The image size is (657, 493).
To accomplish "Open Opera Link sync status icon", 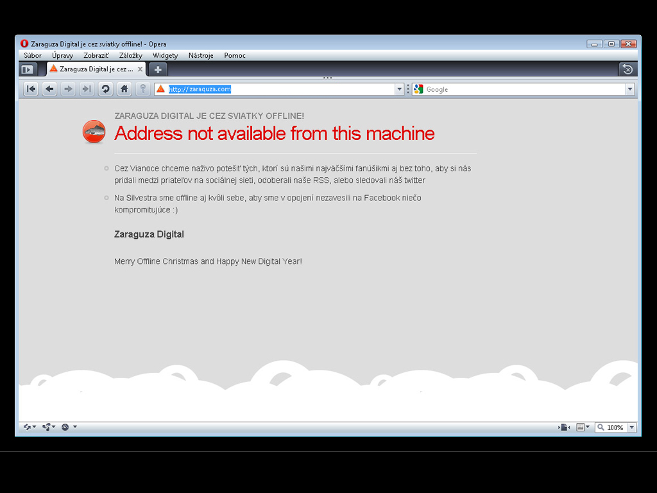I will pos(27,427).
